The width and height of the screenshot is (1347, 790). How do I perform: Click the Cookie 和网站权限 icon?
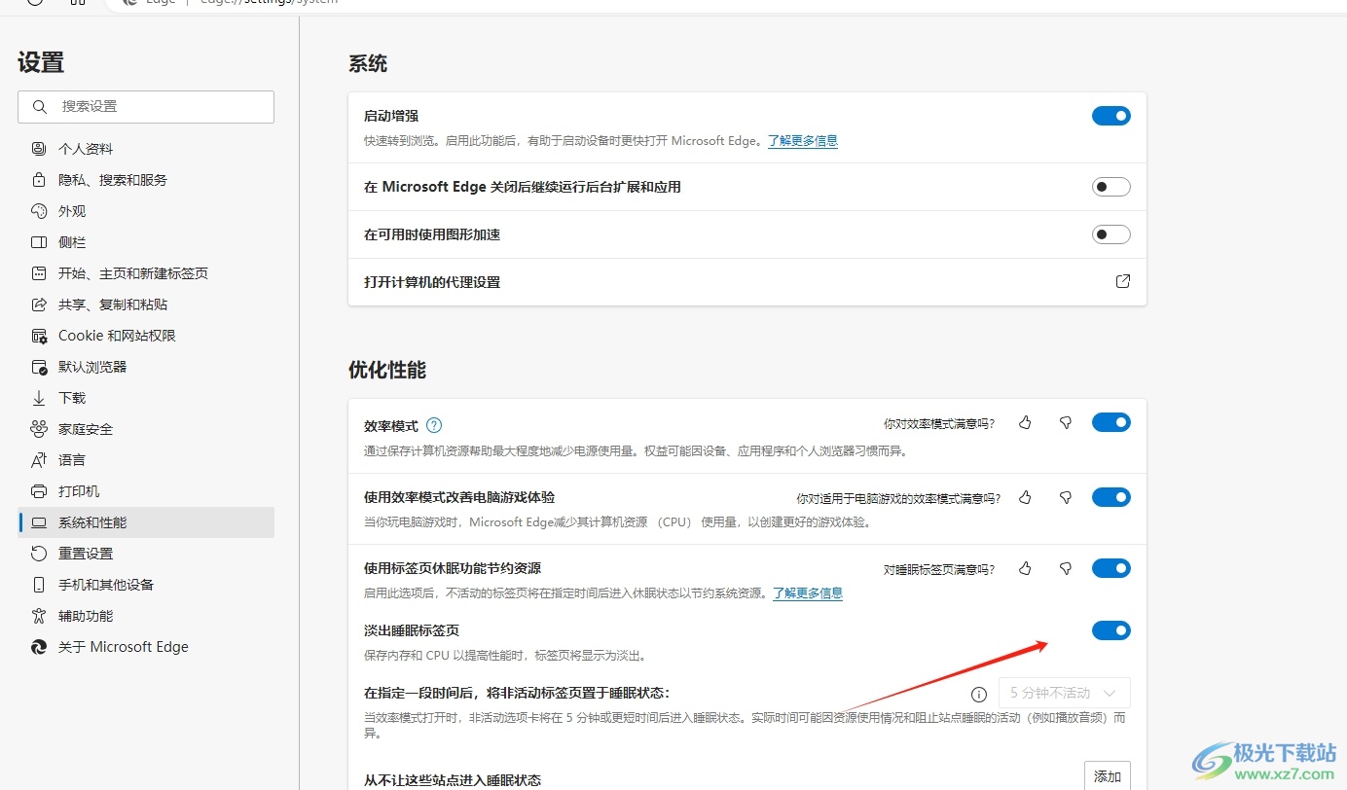(39, 336)
